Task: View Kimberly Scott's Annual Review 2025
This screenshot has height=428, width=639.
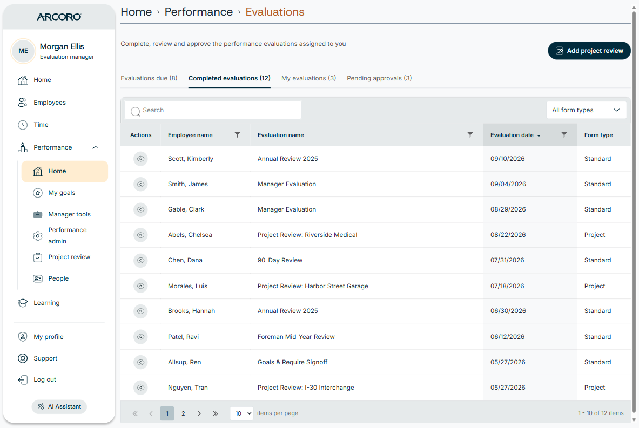Action: click(140, 159)
